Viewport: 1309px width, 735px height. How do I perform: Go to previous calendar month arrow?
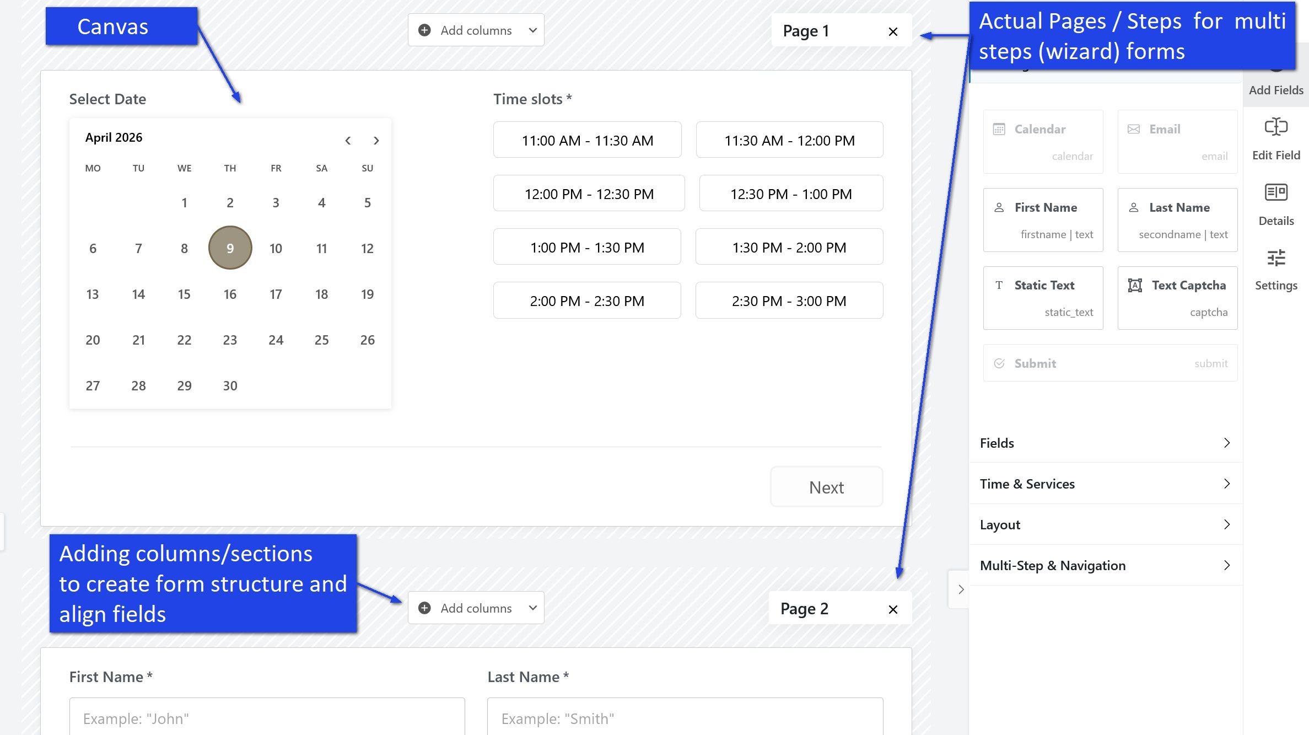coord(348,141)
